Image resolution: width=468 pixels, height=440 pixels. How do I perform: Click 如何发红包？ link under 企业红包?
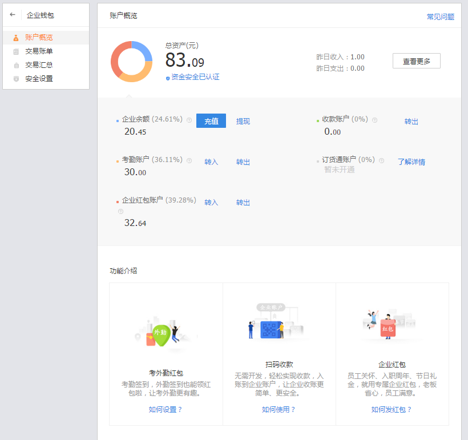point(392,410)
